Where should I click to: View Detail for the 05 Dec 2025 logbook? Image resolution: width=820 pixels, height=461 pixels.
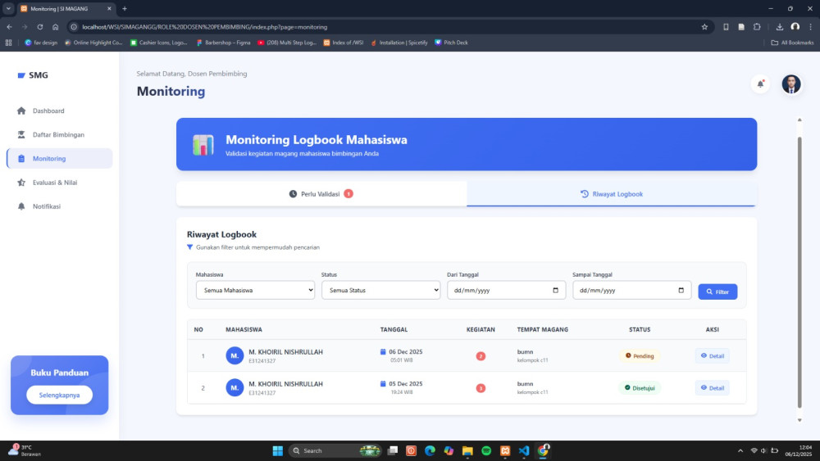(712, 387)
